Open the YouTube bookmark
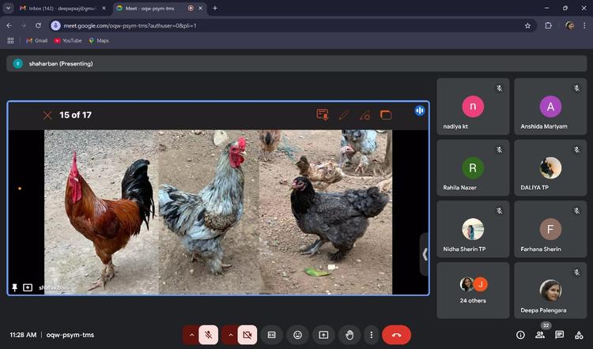Image resolution: width=593 pixels, height=349 pixels. pyautogui.click(x=68, y=40)
